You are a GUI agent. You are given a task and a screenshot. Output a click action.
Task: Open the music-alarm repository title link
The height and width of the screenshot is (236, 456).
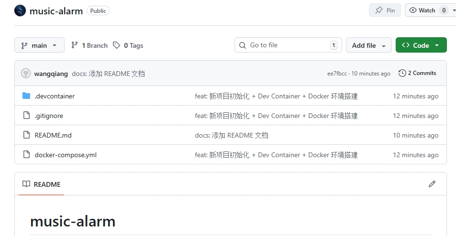point(56,11)
